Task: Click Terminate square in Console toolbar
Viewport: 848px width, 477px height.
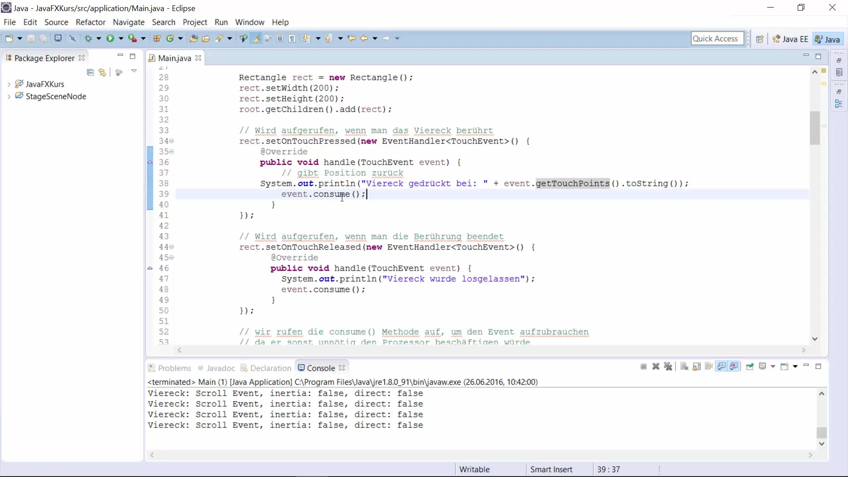Action: 644,367
